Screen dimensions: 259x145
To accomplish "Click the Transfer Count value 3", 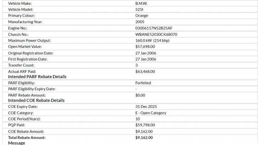I will [137, 65].
